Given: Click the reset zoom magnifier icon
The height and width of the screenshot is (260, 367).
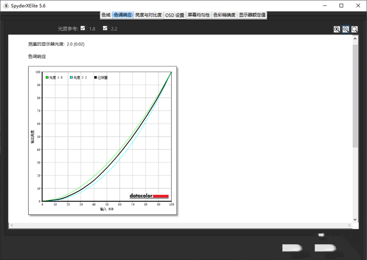Looking at the screenshot, I should pos(355,29).
